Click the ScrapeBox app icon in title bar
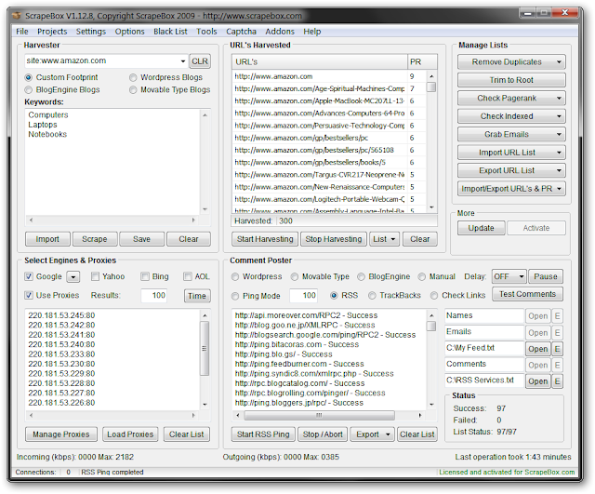Image resolution: width=595 pixels, height=494 pixels. point(17,16)
